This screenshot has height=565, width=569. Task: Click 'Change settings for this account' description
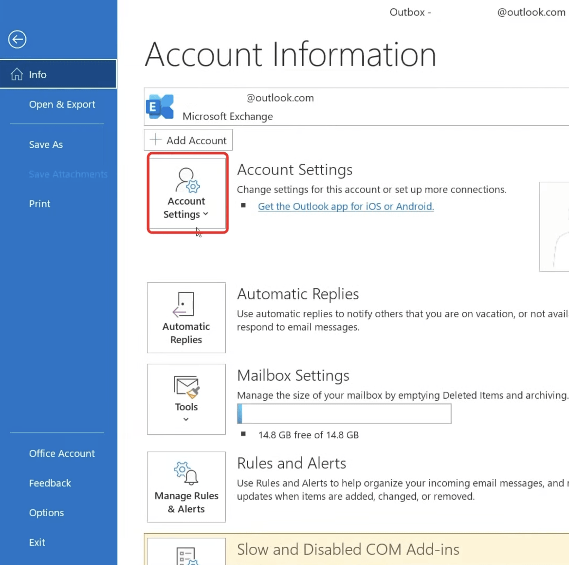tap(372, 190)
